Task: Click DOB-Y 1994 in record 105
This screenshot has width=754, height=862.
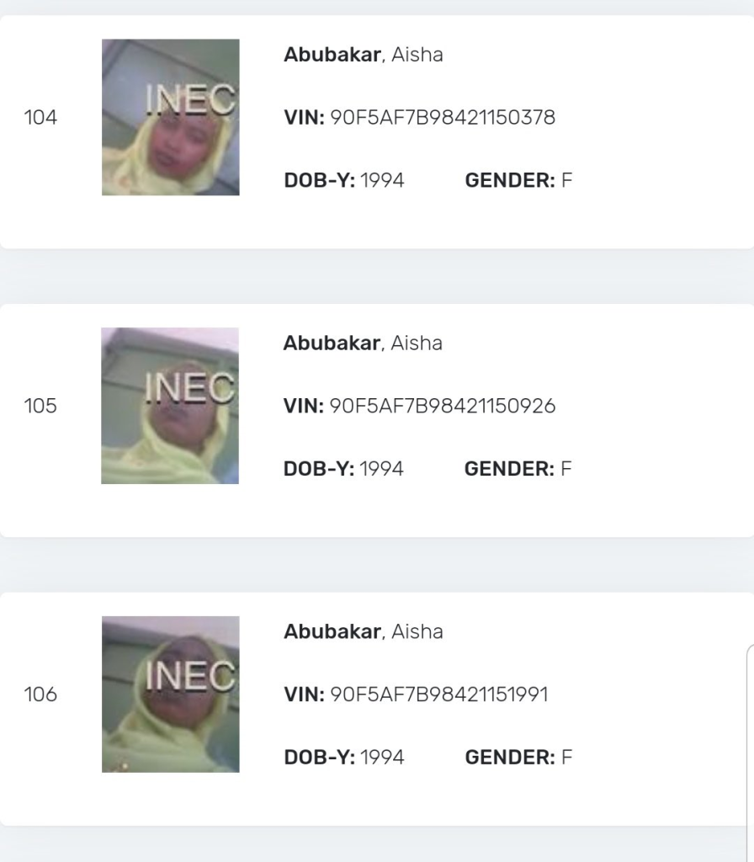Action: [343, 469]
